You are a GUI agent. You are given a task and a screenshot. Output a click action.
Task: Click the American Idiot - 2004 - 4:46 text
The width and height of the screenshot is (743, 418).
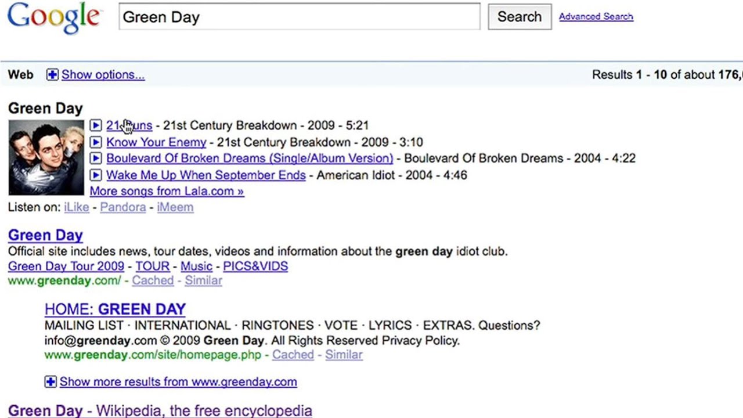pos(392,175)
